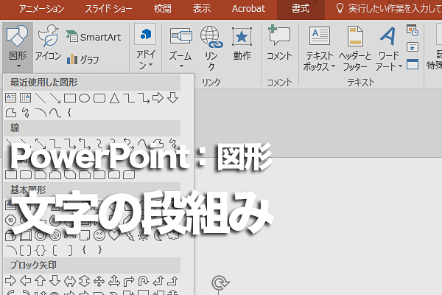Screen dimensions: 442x295
Task: Open ヘッダーとフッター header and footer
Action: (355, 48)
